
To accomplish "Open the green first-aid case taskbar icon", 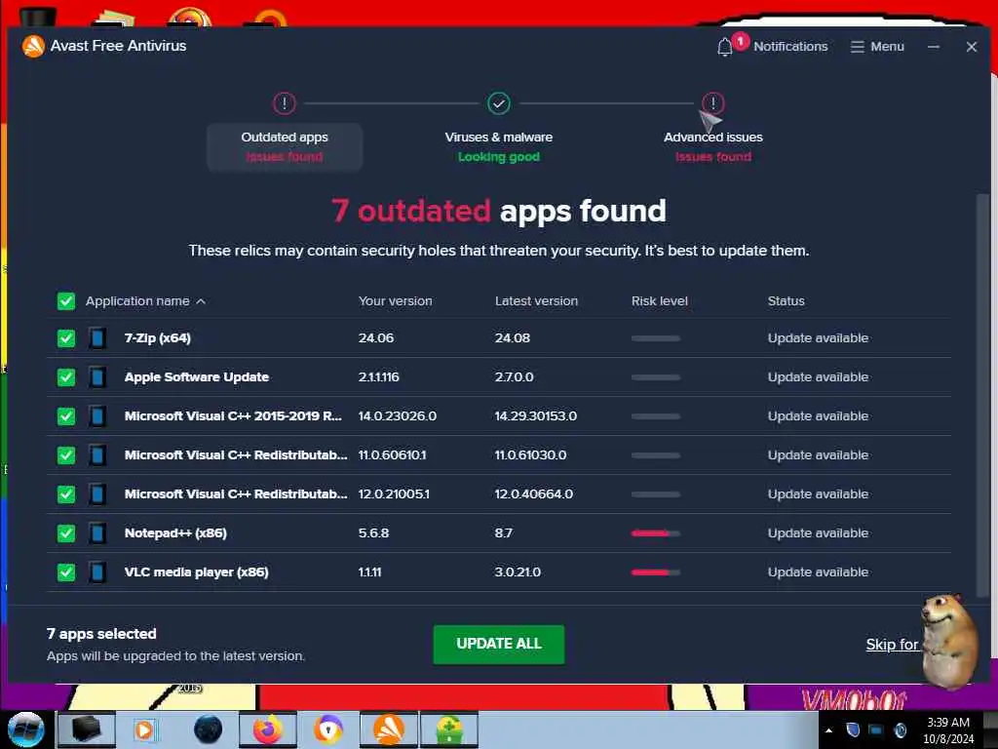I will click(x=448, y=729).
